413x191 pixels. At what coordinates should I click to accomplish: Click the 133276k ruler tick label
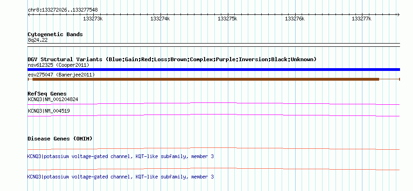pos(295,19)
